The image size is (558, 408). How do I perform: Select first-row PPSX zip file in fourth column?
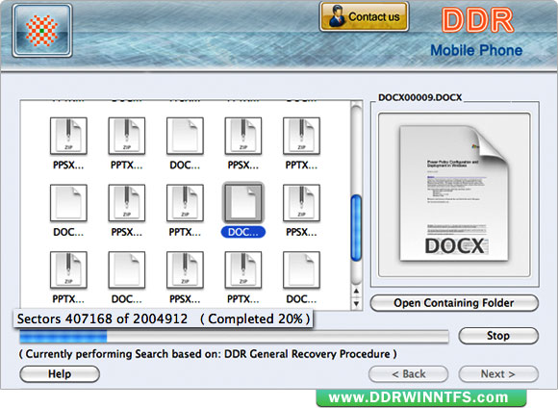(x=243, y=136)
